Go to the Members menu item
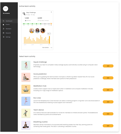The image size is (121, 134). (x=8, y=29)
